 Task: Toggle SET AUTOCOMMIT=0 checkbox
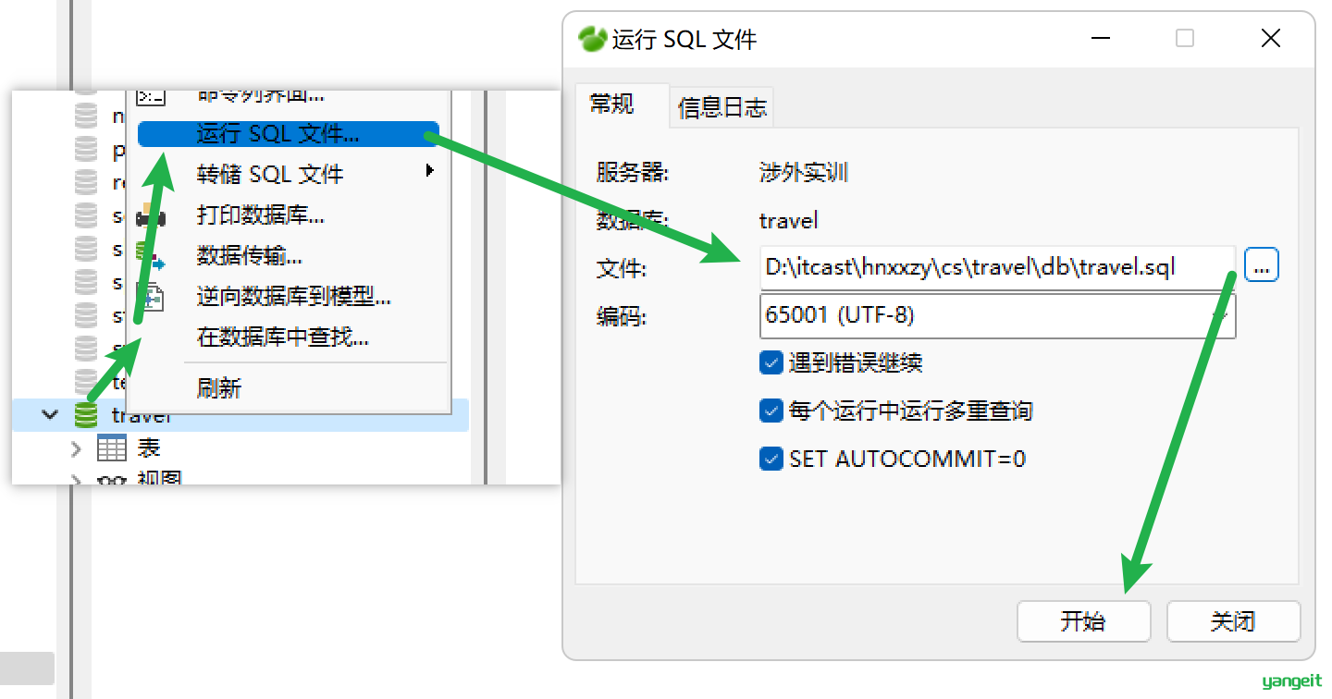point(771,459)
